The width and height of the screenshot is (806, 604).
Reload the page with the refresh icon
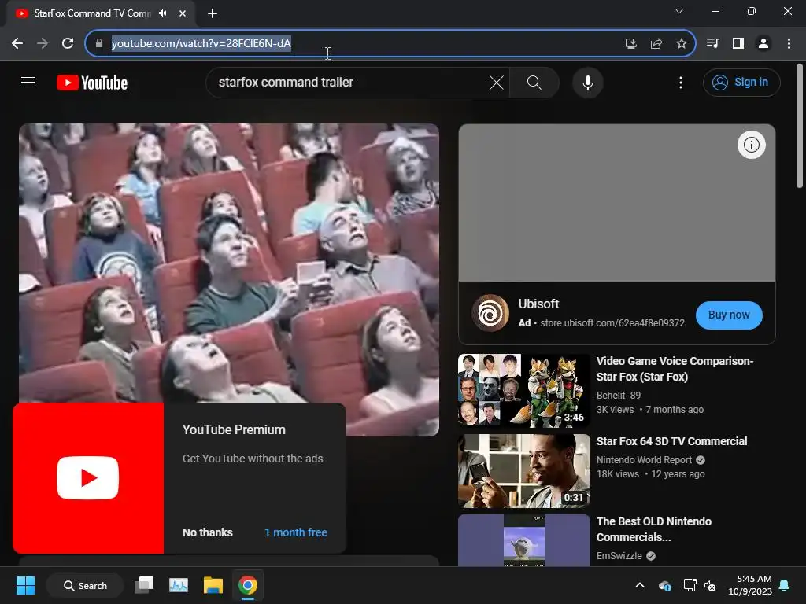pos(68,43)
